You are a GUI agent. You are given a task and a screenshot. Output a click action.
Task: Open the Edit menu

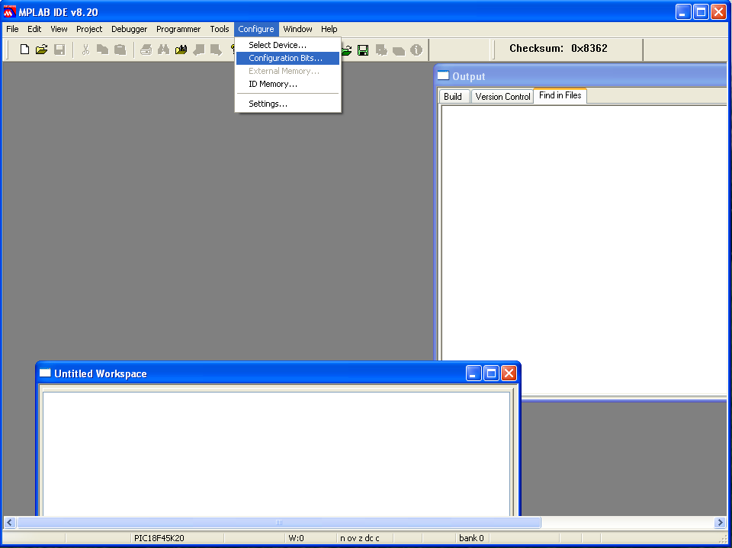(34, 29)
